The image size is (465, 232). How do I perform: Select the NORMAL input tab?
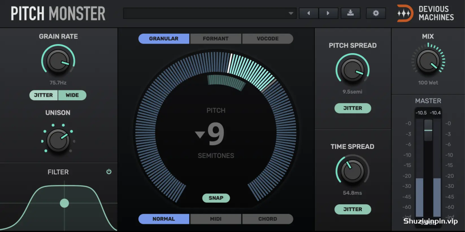163,219
